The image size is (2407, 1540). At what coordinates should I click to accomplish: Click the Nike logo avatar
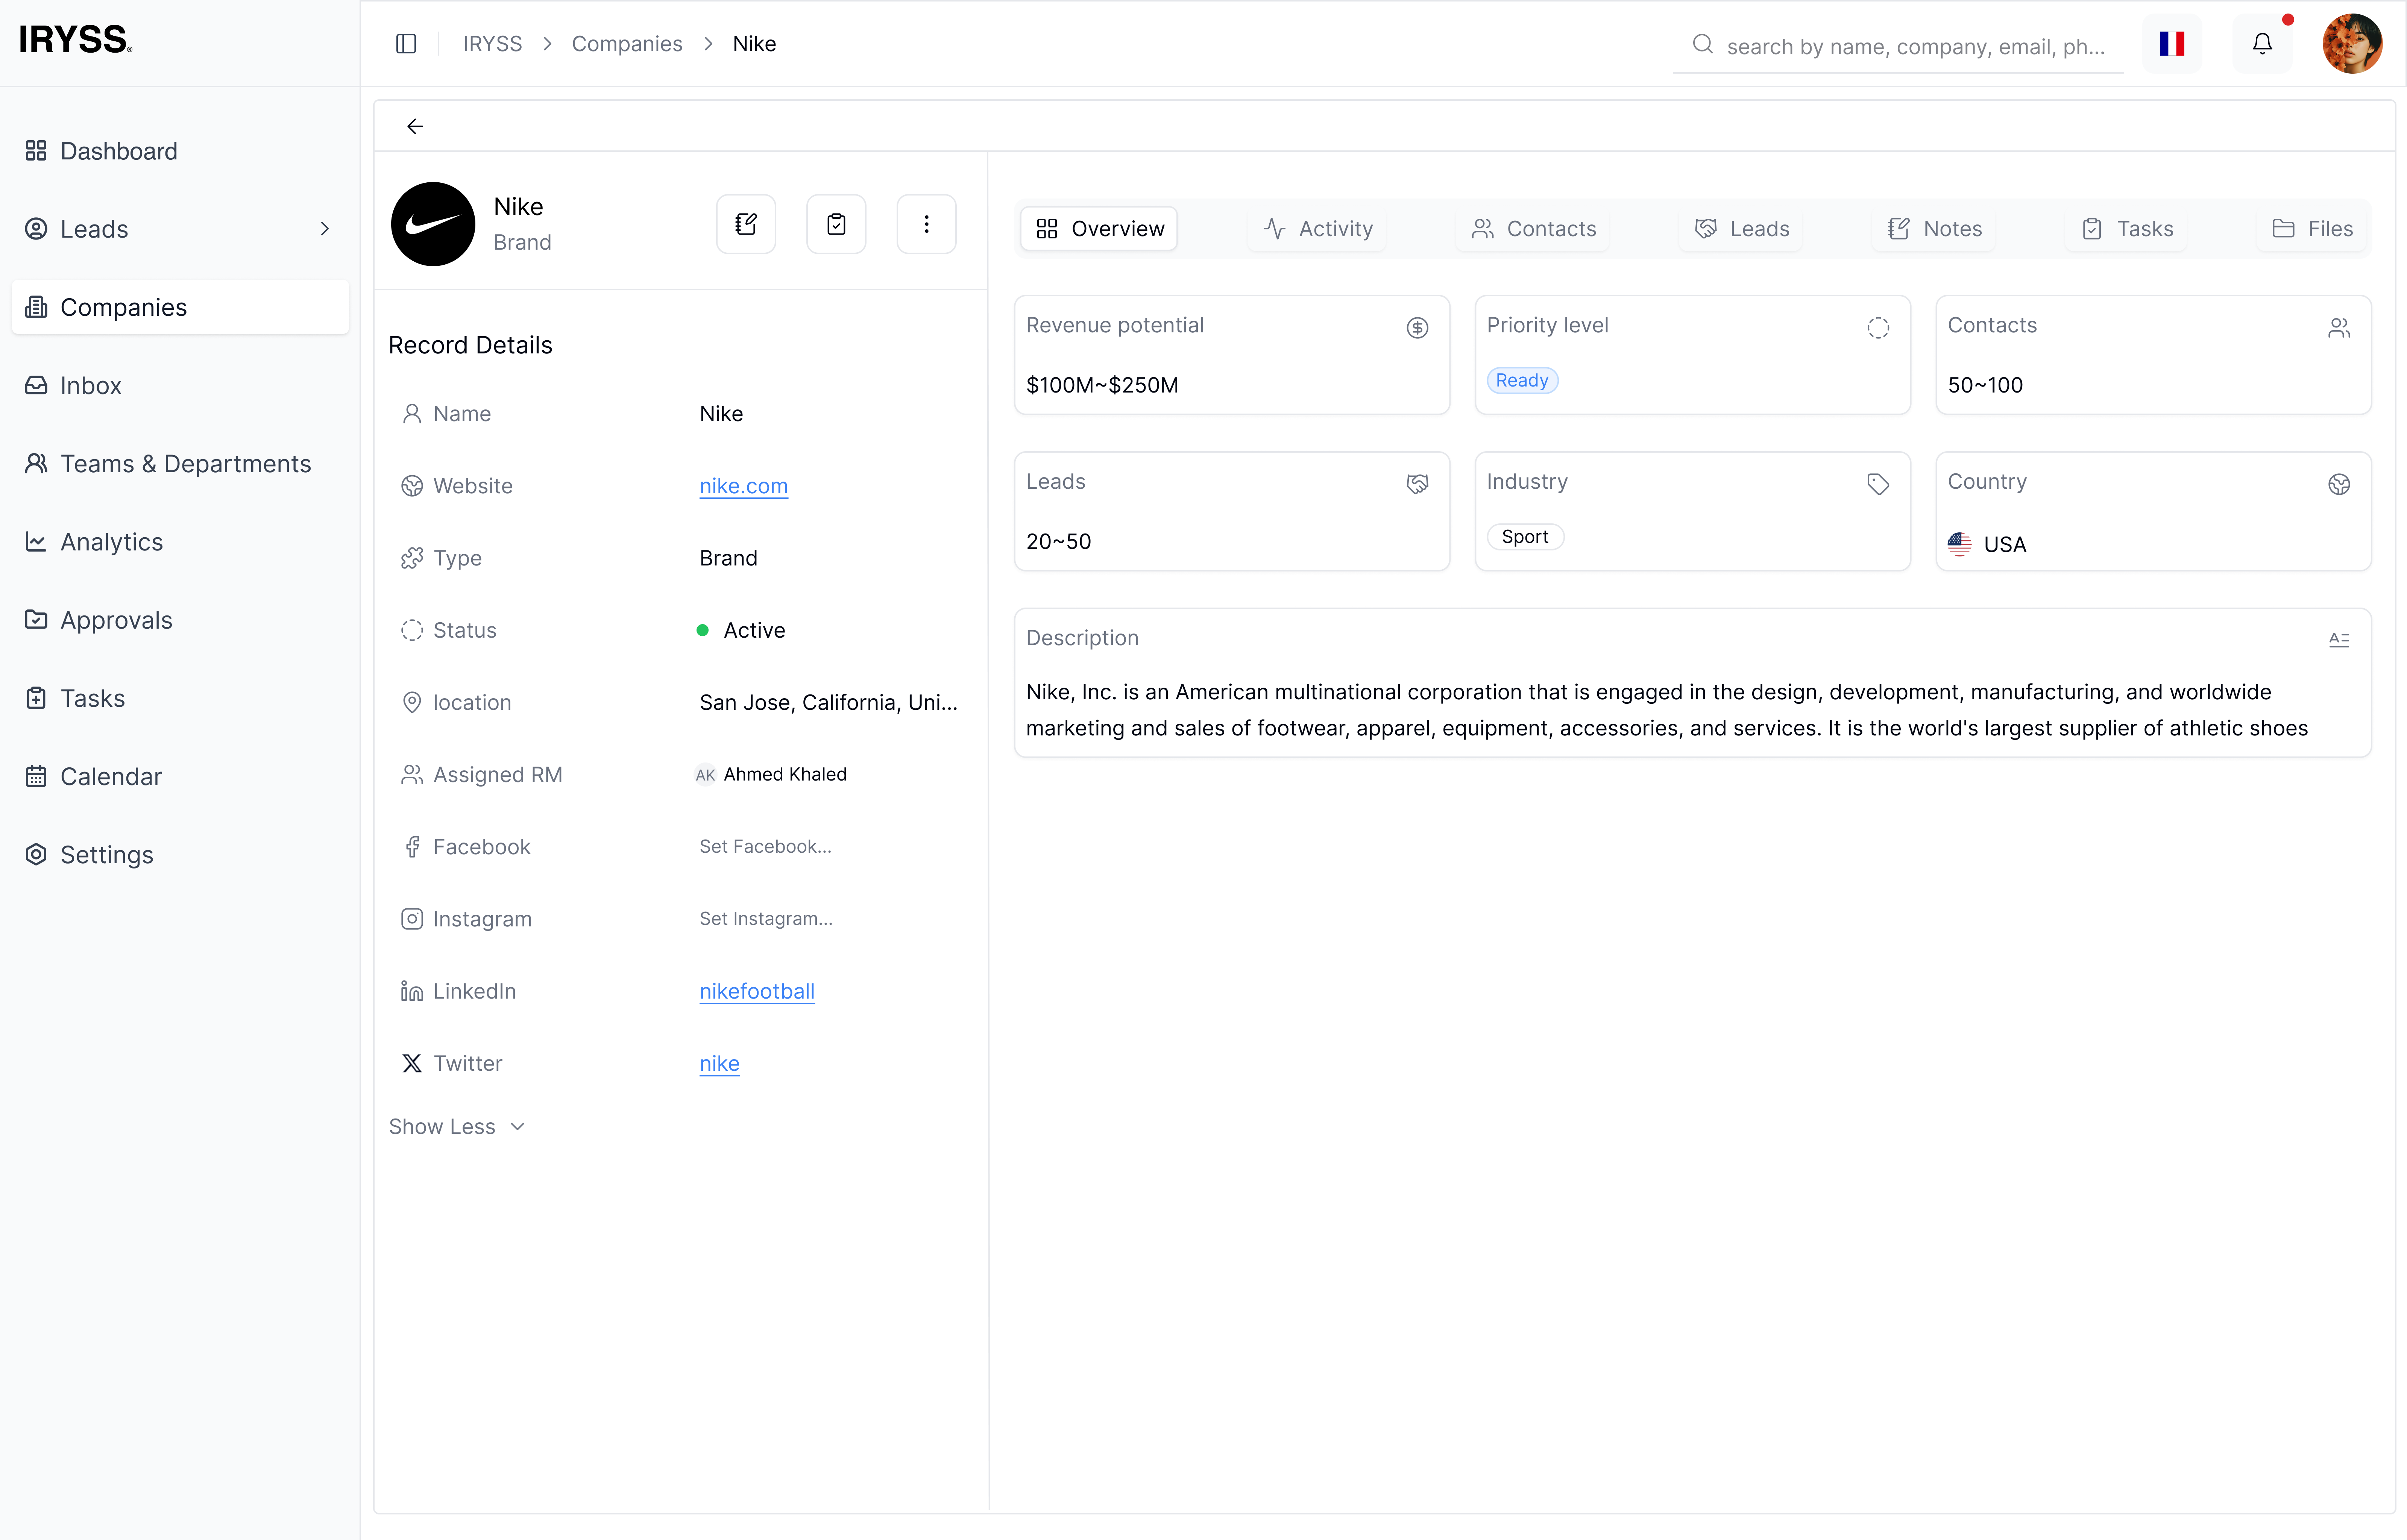click(433, 224)
